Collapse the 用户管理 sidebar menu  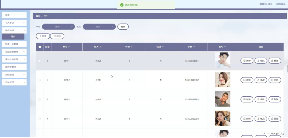pos(14,30)
